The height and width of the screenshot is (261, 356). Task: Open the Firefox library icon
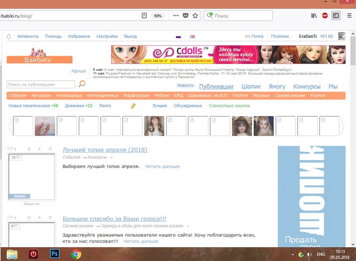click(x=314, y=16)
